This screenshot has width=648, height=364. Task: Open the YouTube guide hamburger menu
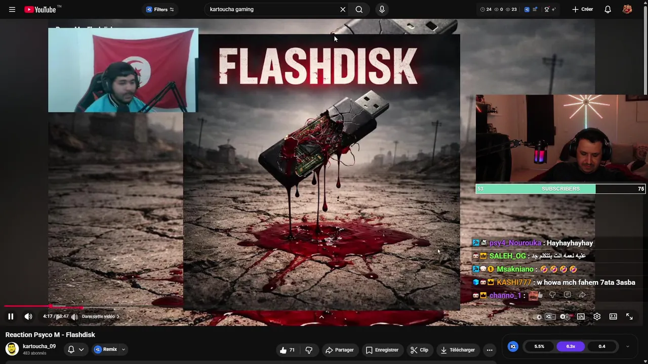coord(12,9)
